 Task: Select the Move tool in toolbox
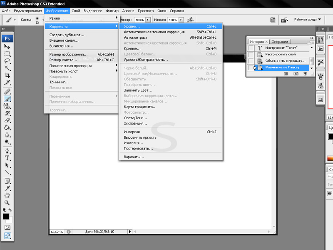tap(7, 47)
